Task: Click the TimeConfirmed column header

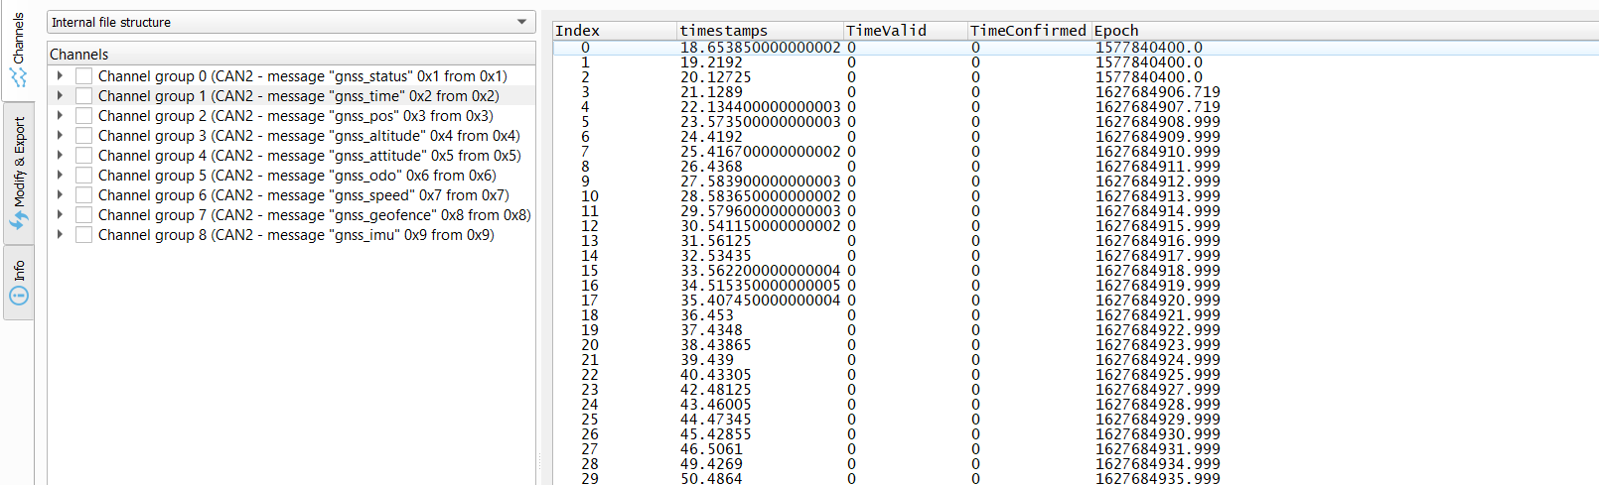Action: (1029, 31)
